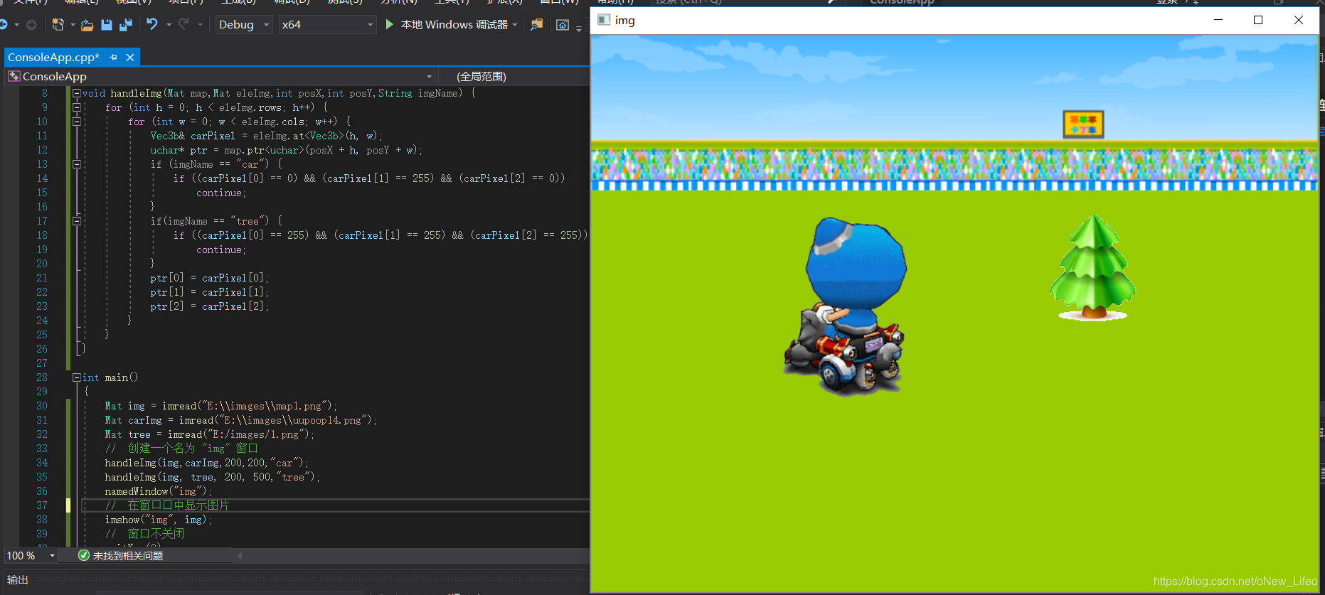
Task: Click the window icon next to Find in Files
Action: (x=563, y=25)
